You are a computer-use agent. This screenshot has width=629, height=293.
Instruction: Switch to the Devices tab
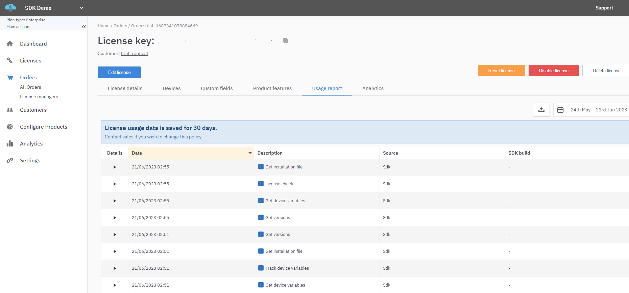pyautogui.click(x=171, y=88)
